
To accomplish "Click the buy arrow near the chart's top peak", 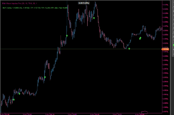I will [94, 18].
